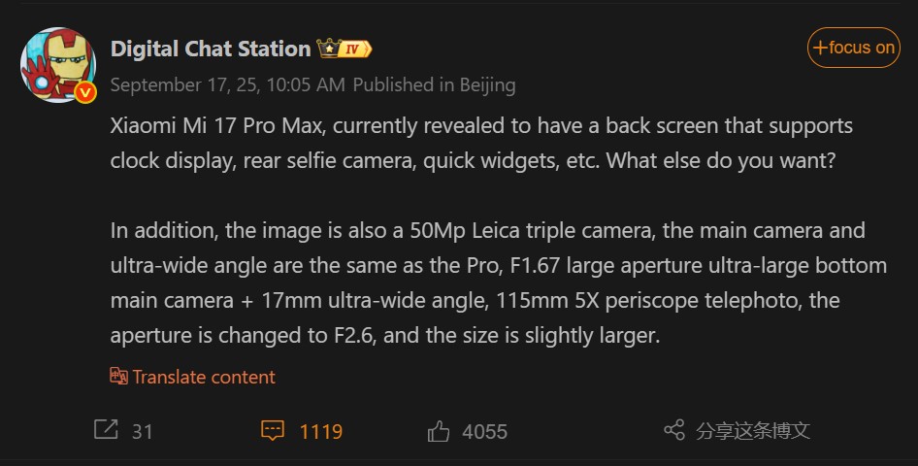The height and width of the screenshot is (466, 918).
Task: Click the plus sign inside the focus on button
Action: [x=821, y=48]
